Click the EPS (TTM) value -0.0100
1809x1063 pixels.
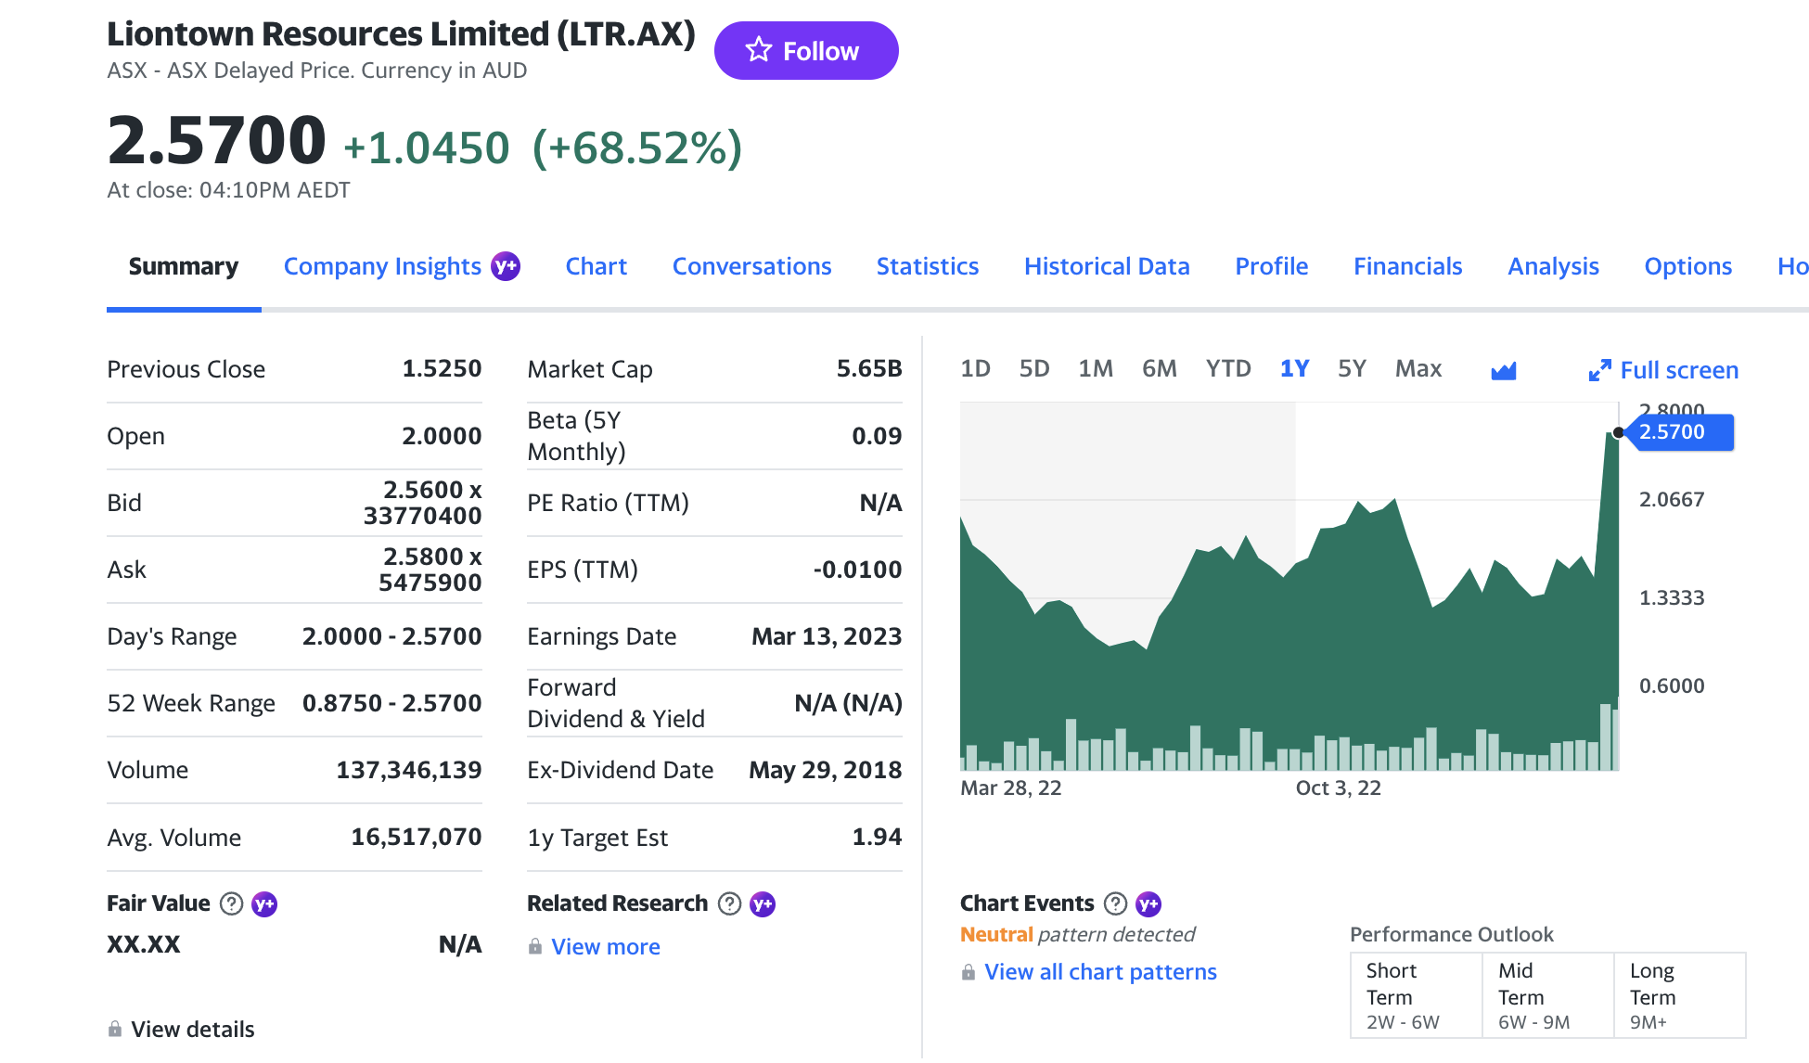pyautogui.click(x=857, y=570)
